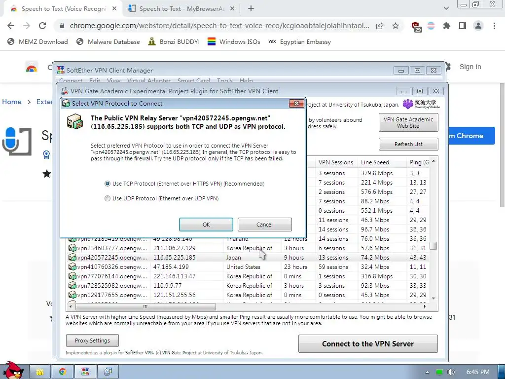Open tab search dropdown arrow

pyautogui.click(x=446, y=8)
